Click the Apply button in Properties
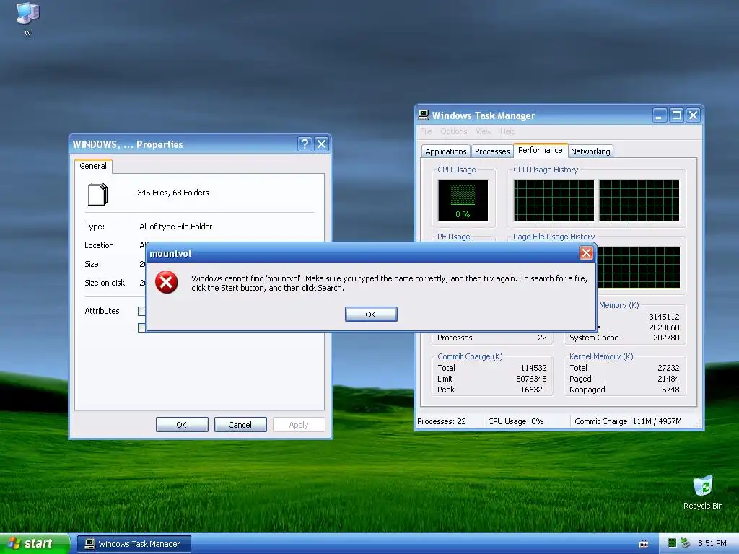Viewport: 739px width, 554px height. [298, 424]
